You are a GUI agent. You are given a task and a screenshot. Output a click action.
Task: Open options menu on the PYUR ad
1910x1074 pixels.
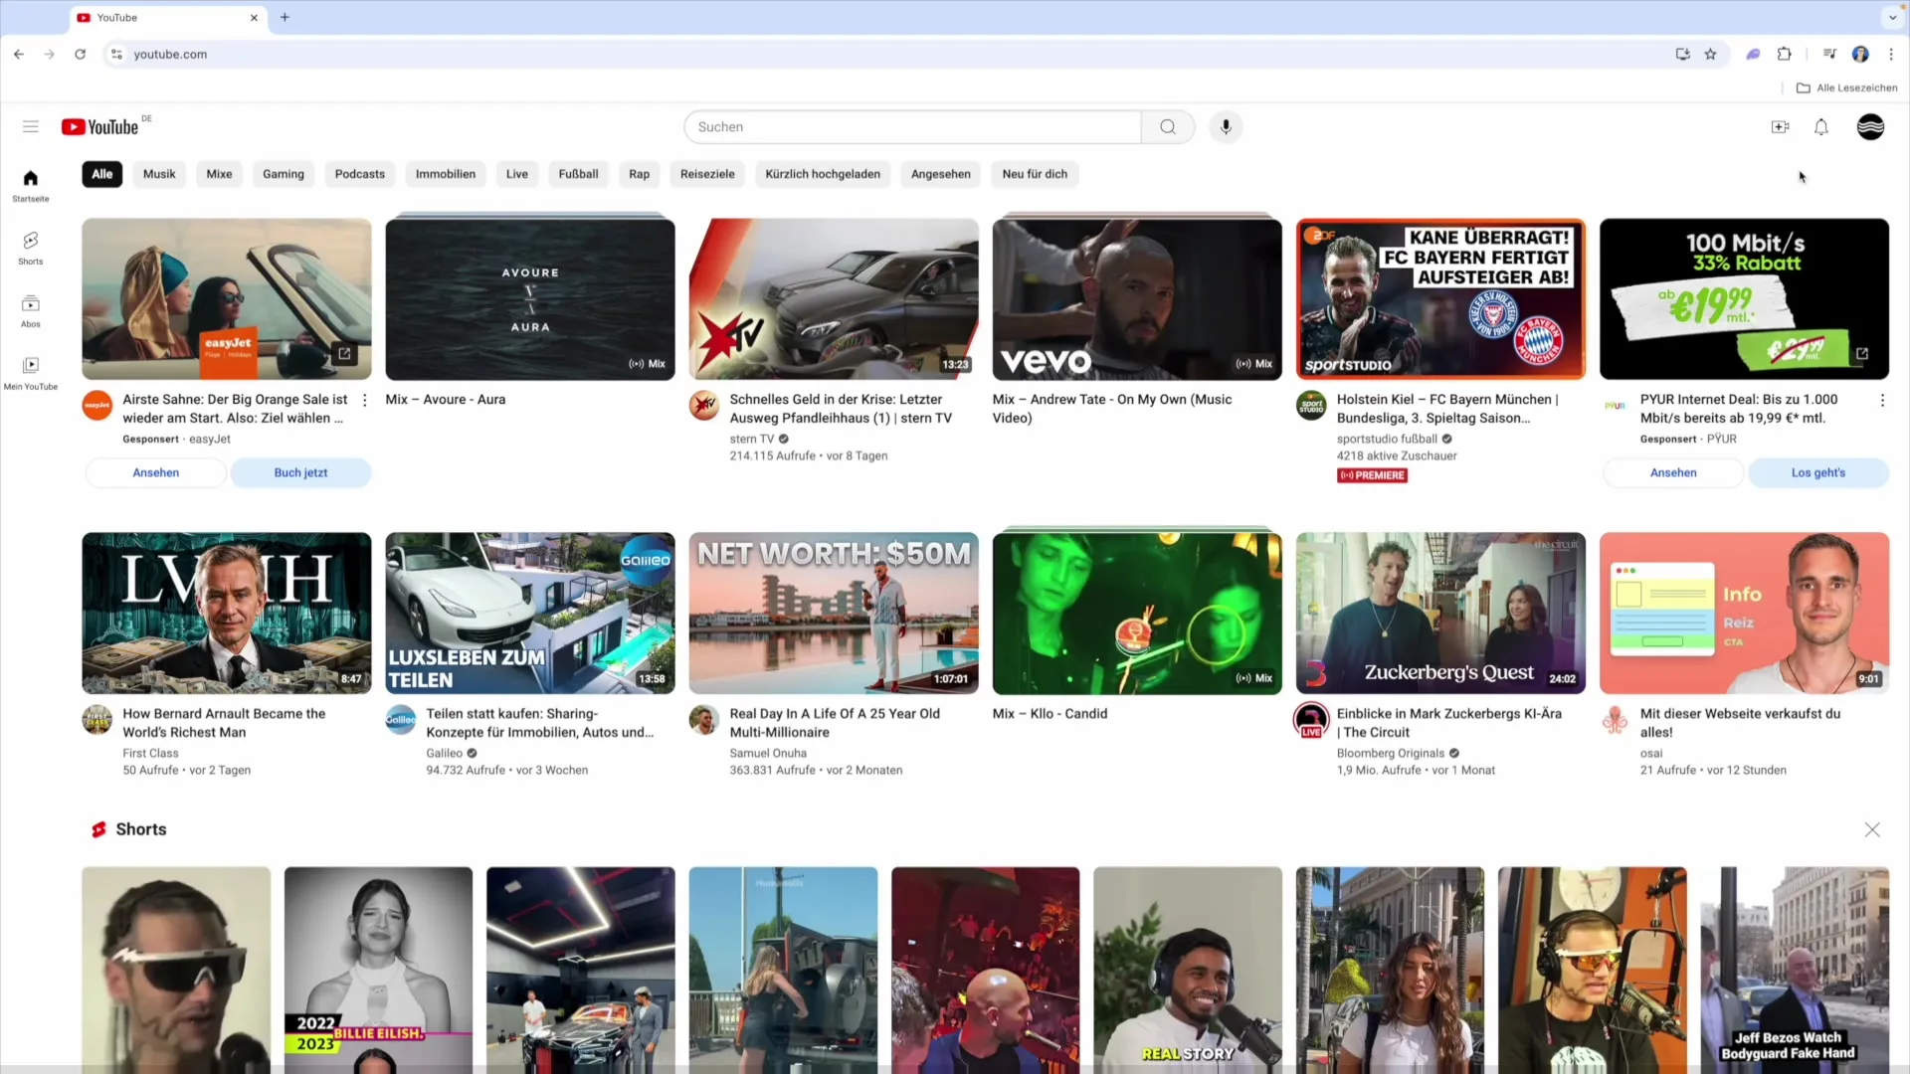(x=1881, y=400)
